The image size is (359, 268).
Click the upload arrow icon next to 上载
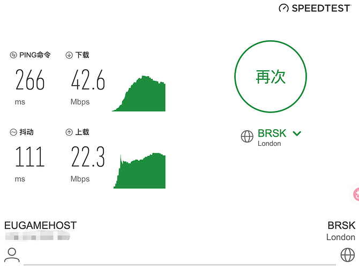pos(69,132)
